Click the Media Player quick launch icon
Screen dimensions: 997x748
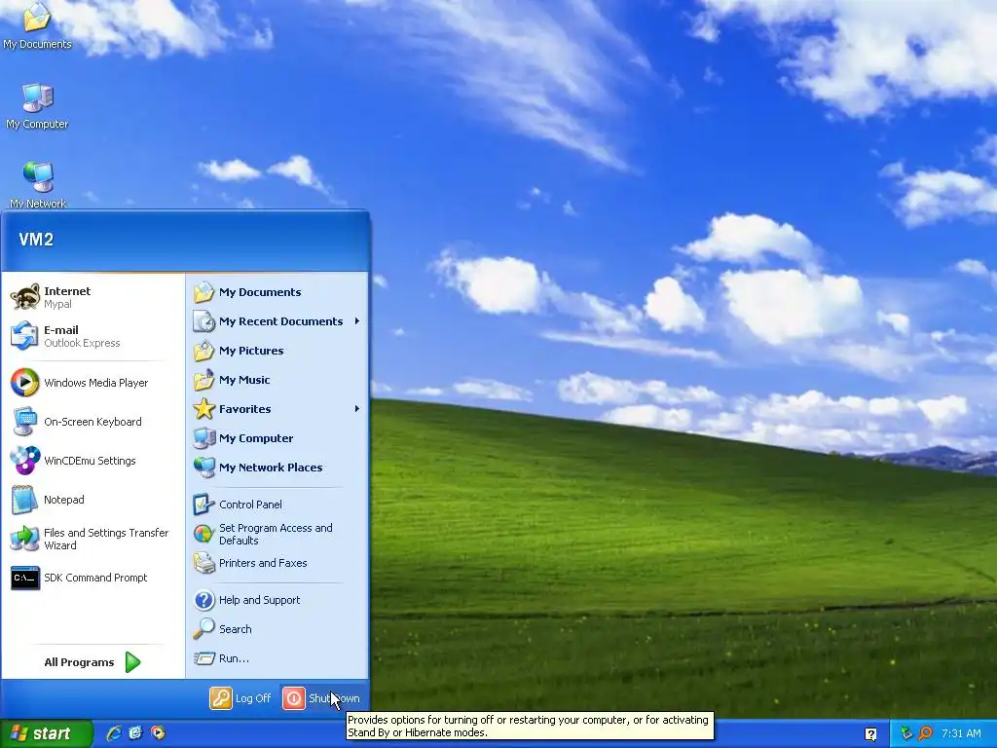pos(158,733)
